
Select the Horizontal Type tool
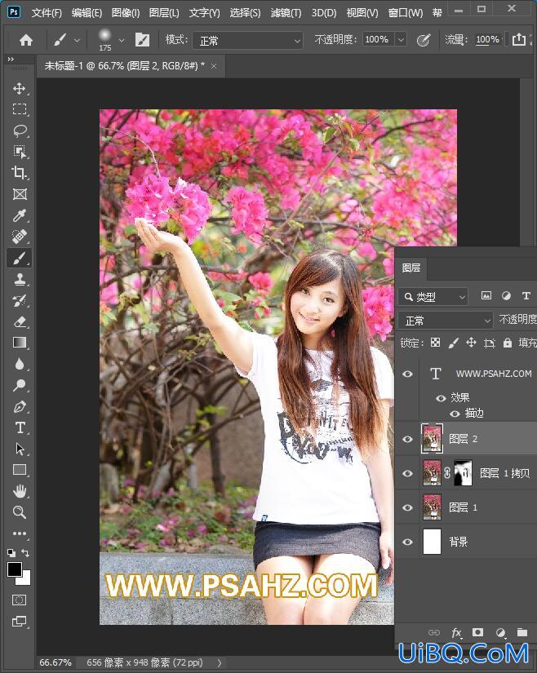tap(20, 427)
